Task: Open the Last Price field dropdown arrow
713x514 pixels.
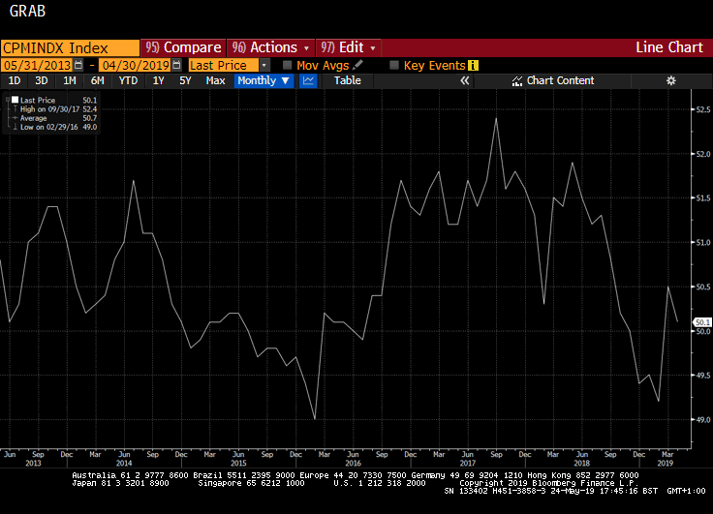Action: 264,65
